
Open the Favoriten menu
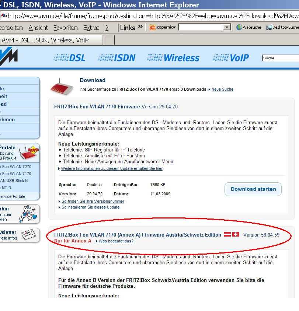click(x=65, y=28)
